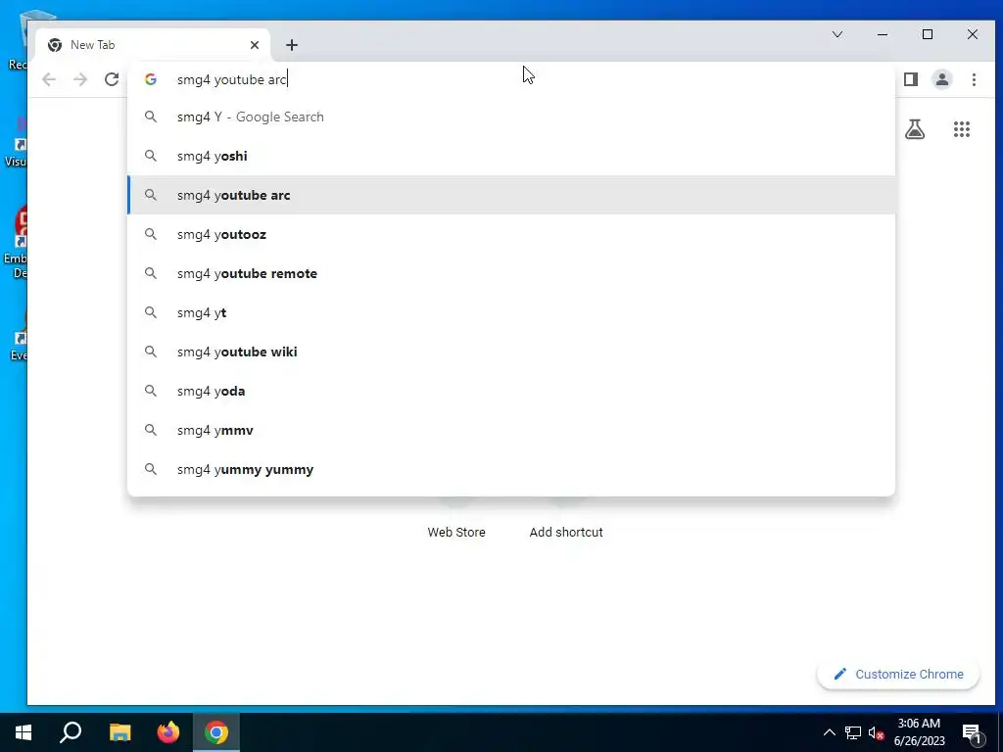This screenshot has height=752, width=1003.
Task: Choose suggestion 'smg4 yt'
Action: click(511, 312)
